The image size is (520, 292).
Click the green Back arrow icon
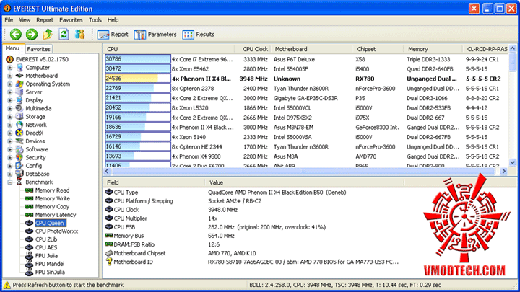(x=16, y=34)
